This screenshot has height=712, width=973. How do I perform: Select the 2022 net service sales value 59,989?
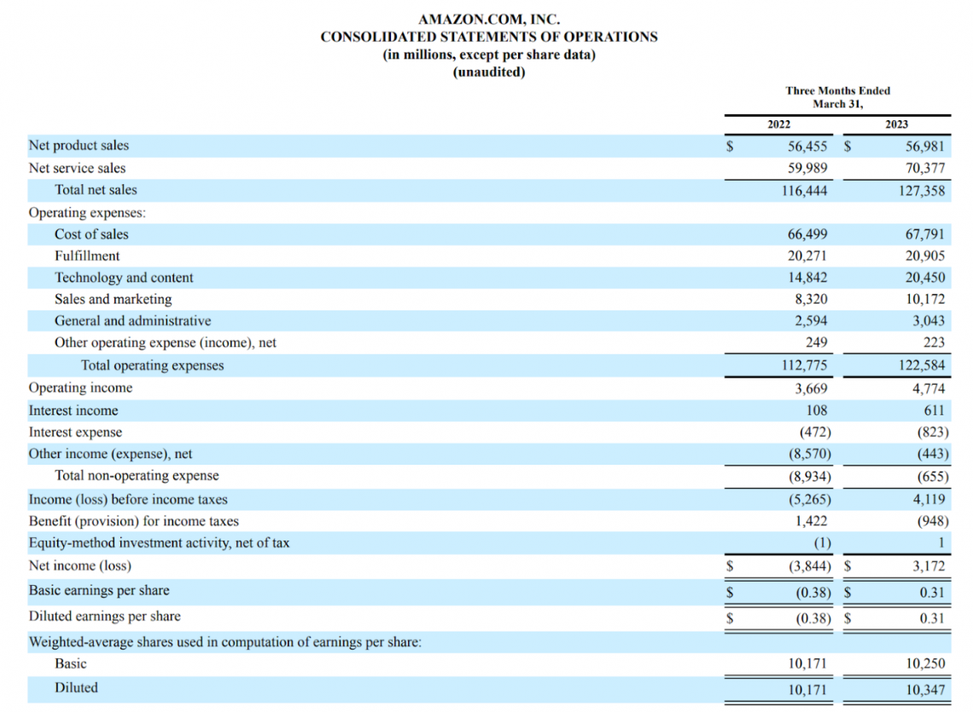click(x=807, y=168)
